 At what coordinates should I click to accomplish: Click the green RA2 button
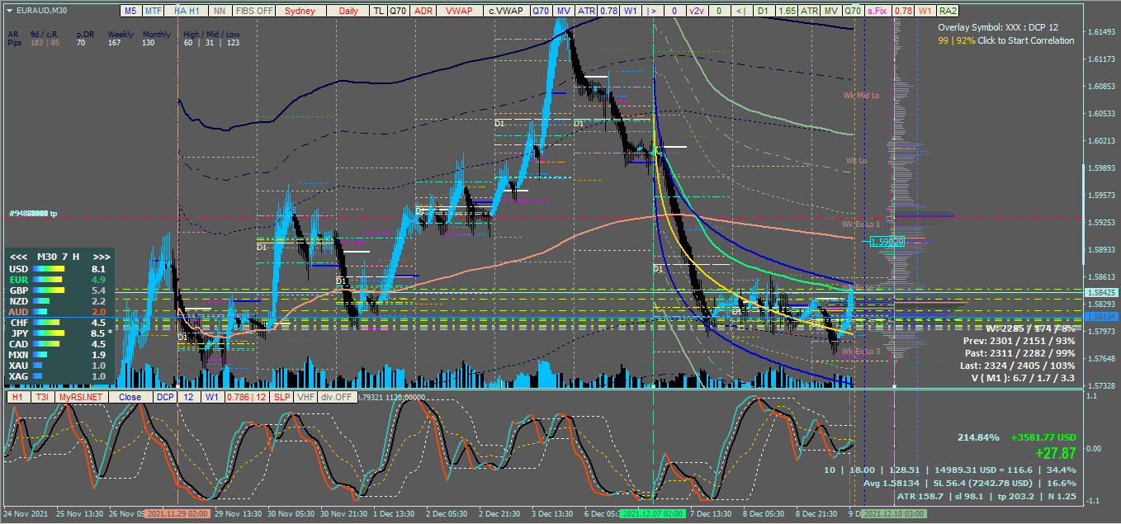pyautogui.click(x=948, y=11)
